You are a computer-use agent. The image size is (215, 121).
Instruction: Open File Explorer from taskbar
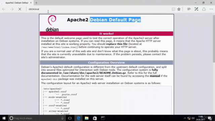tap(87, 118)
